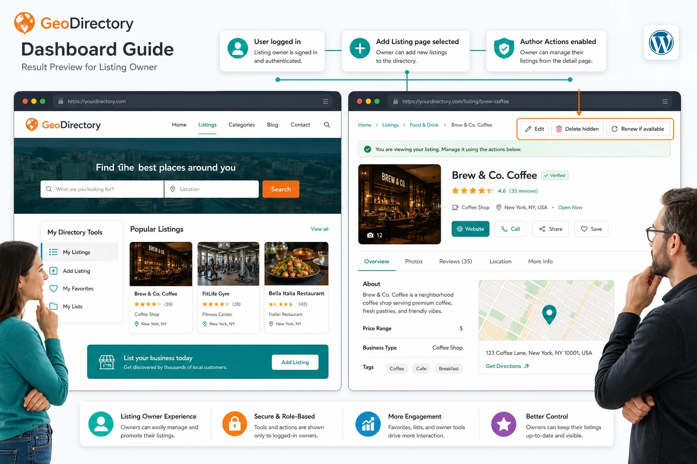
Task: Click the Add Listing plus icon in sidebar
Action: [x=53, y=271]
